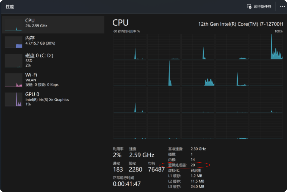Screen dimensions: 287x192
Task: Click the pink Wi-Fi throughput thumbnail graph
Action: tap(14, 80)
